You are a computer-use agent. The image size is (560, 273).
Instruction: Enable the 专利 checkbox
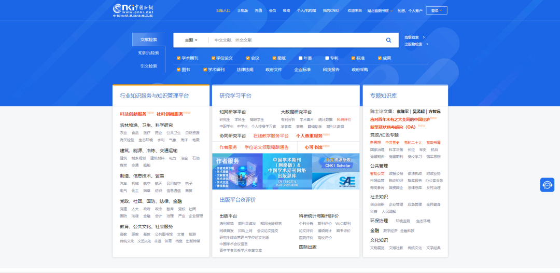[x=327, y=58]
